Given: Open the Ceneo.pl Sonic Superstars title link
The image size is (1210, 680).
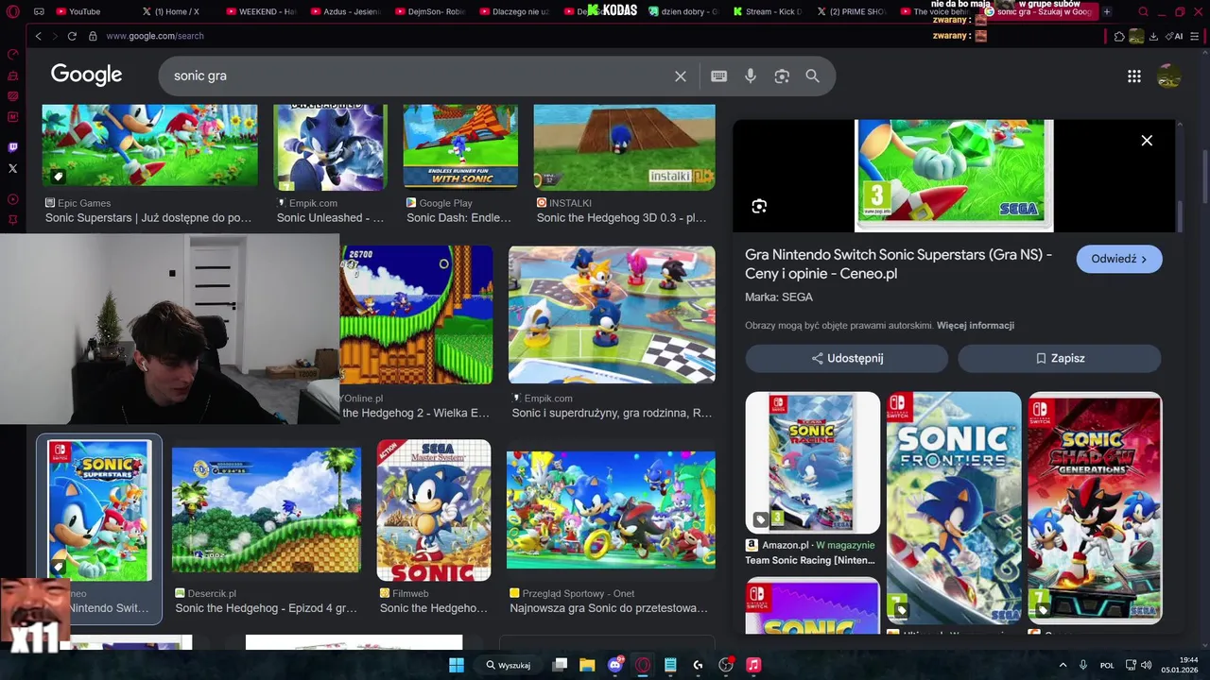Looking at the screenshot, I should pos(898,264).
